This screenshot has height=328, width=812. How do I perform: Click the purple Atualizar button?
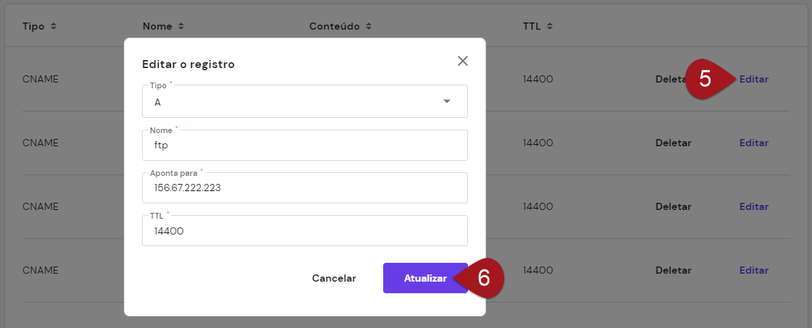click(x=424, y=278)
